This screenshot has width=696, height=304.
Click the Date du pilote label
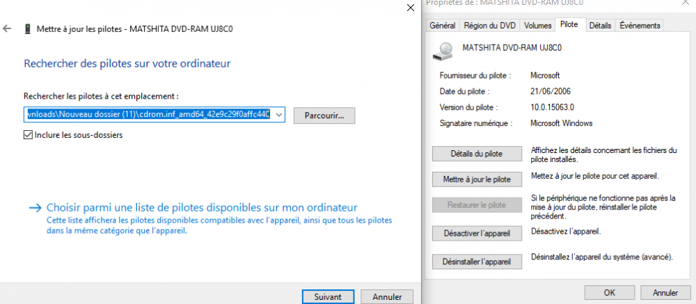pyautogui.click(x=465, y=91)
